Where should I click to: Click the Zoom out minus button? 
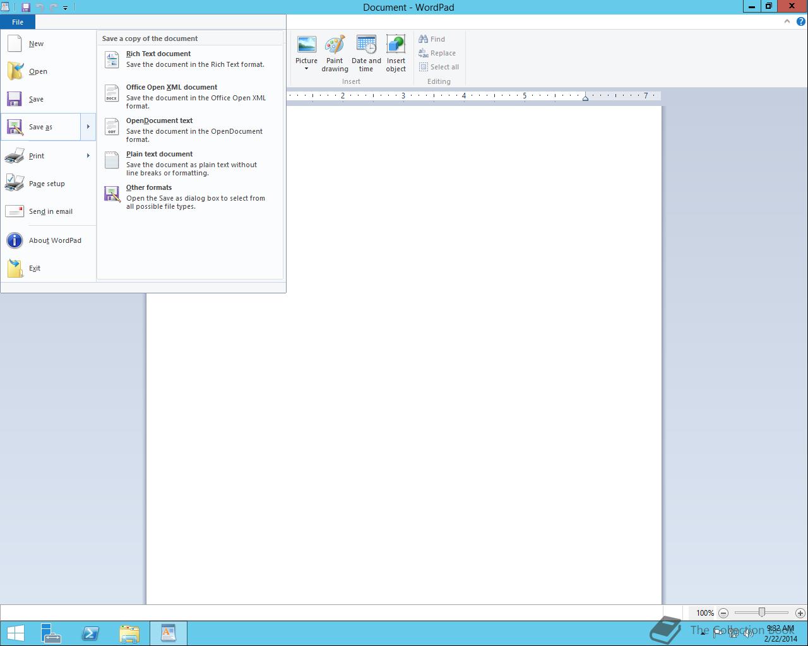click(x=723, y=613)
